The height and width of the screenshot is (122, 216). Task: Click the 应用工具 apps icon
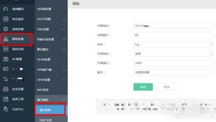coord(6,99)
